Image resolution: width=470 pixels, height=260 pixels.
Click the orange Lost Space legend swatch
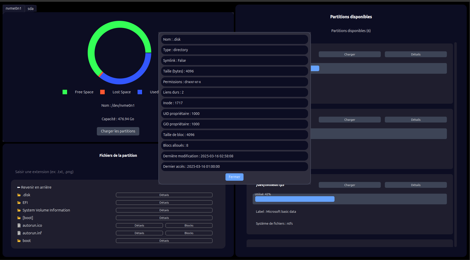tap(102, 92)
